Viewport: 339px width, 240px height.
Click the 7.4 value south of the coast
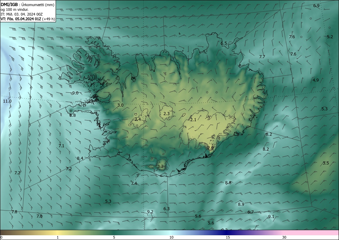point(134,183)
